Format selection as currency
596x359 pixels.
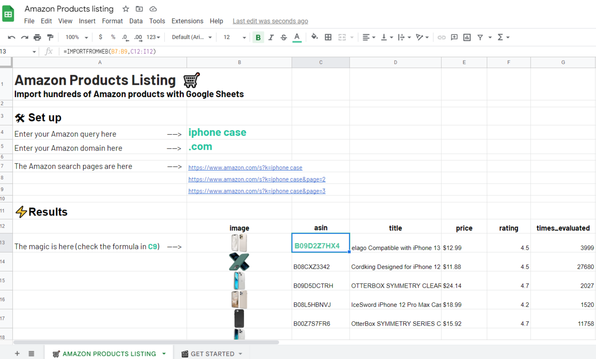(x=100, y=37)
